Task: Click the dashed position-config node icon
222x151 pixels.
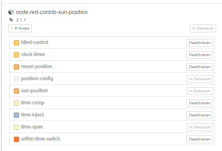Action: click(16, 79)
